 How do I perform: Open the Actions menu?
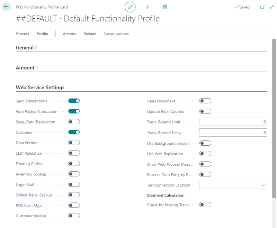69,34
